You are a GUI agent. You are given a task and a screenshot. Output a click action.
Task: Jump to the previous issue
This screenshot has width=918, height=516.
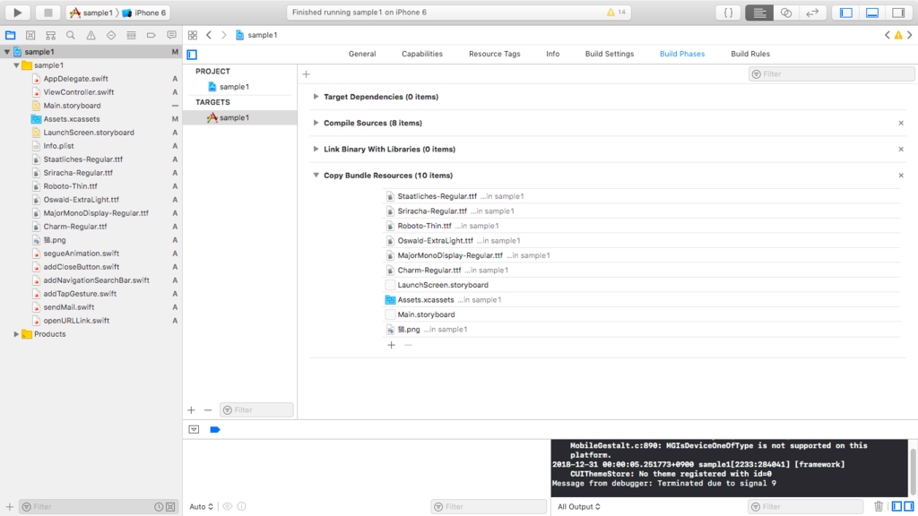(888, 35)
